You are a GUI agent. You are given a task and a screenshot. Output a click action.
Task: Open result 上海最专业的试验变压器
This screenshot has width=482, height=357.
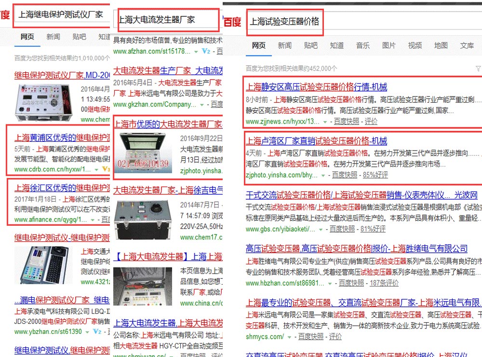click(363, 302)
